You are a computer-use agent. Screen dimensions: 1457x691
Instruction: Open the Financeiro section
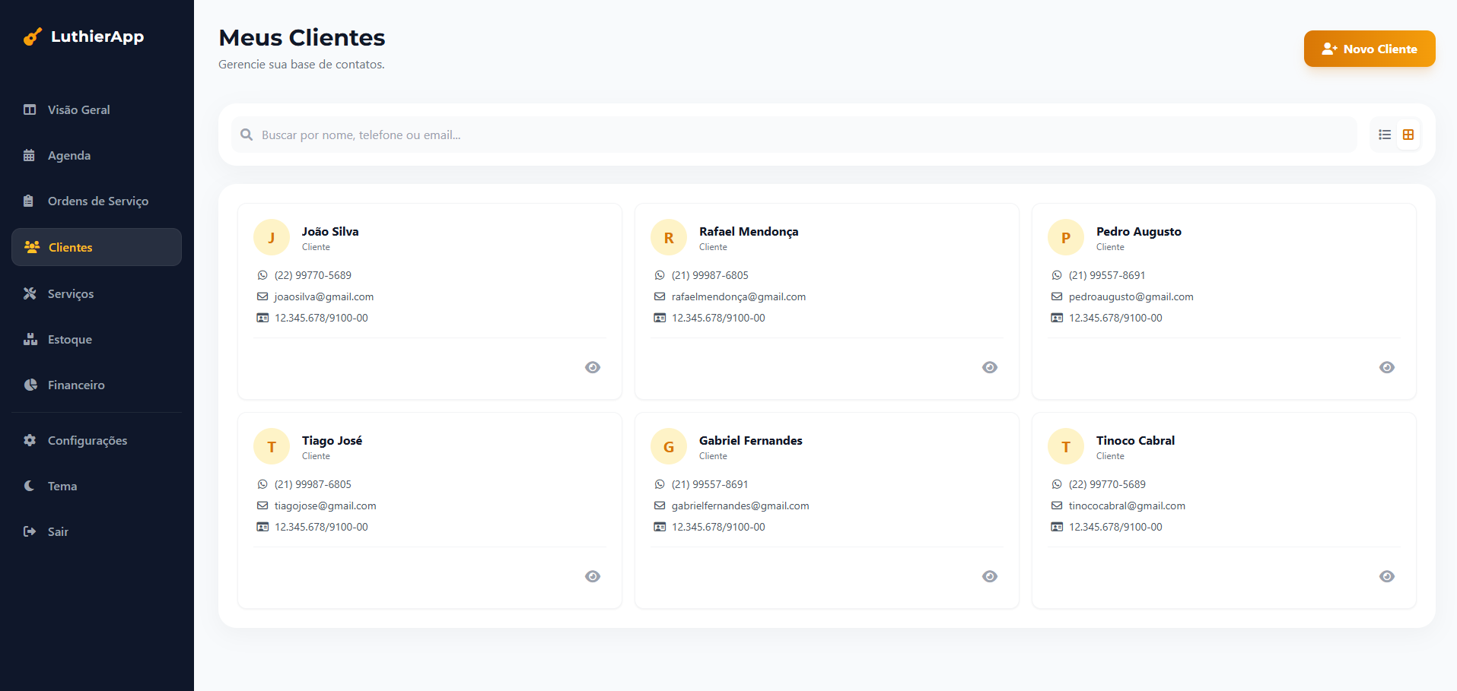coord(76,385)
